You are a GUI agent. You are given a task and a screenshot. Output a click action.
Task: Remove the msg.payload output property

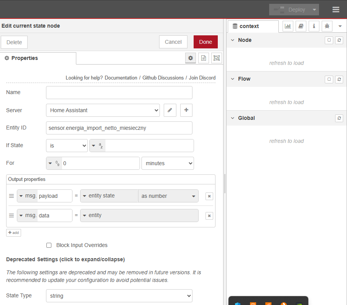[209, 196]
